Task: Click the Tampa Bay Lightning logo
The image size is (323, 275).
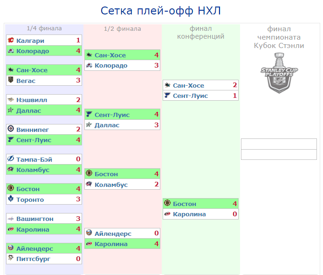Action: (11, 159)
